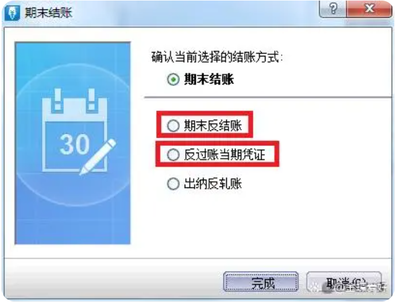Confirm with the 完成 button
396x303 pixels.
(x=261, y=282)
